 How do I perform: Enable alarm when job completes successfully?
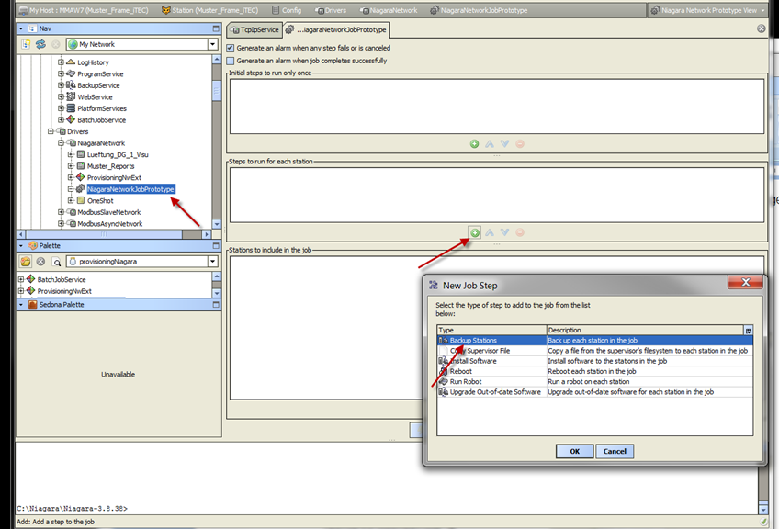point(230,61)
